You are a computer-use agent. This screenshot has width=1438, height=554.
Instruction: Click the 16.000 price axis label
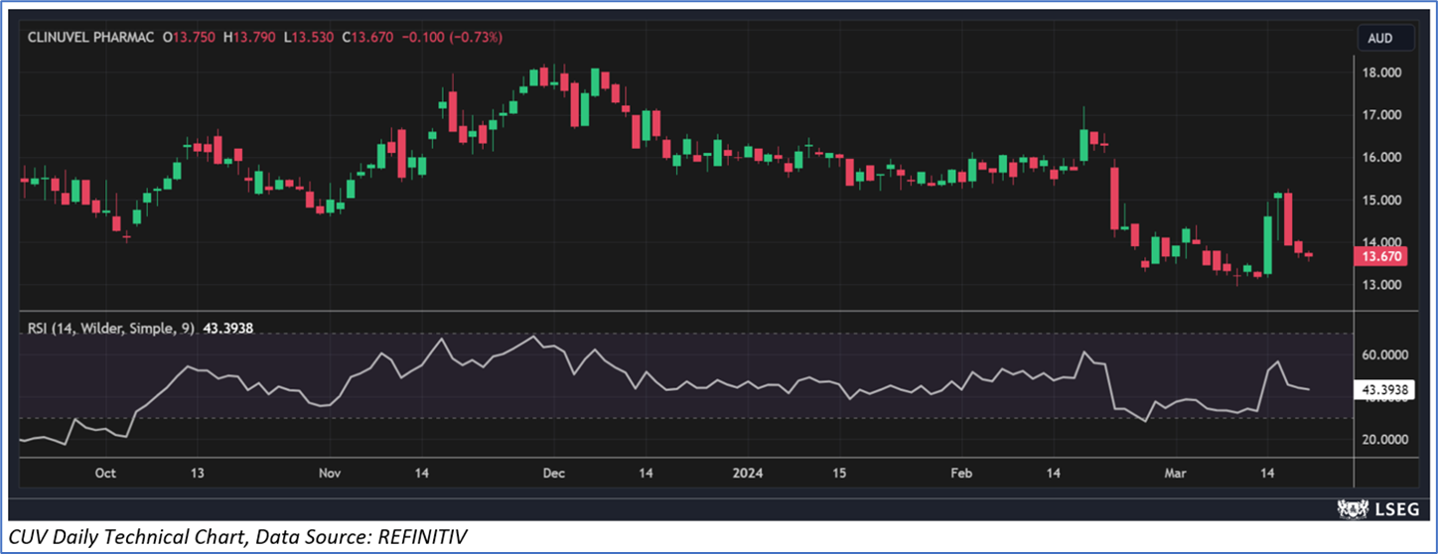[x=1383, y=158]
